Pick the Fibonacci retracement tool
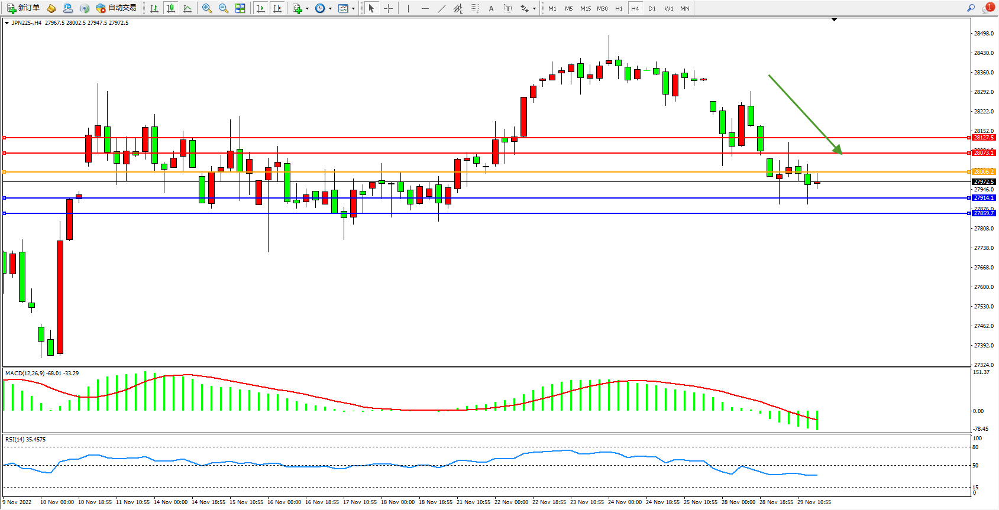The width and height of the screenshot is (999, 510). pyautogui.click(x=474, y=8)
